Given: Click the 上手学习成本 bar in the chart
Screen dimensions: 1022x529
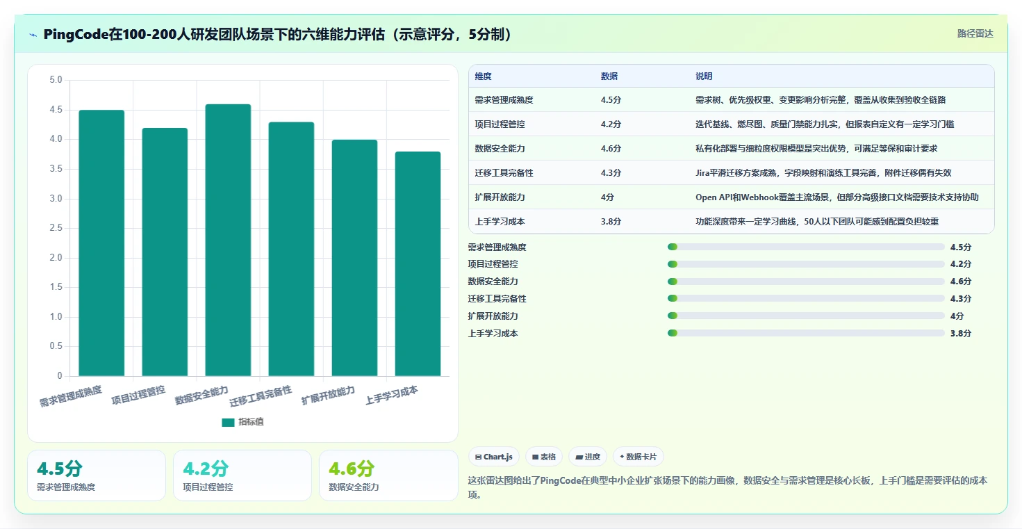Looking at the screenshot, I should click(x=418, y=264).
